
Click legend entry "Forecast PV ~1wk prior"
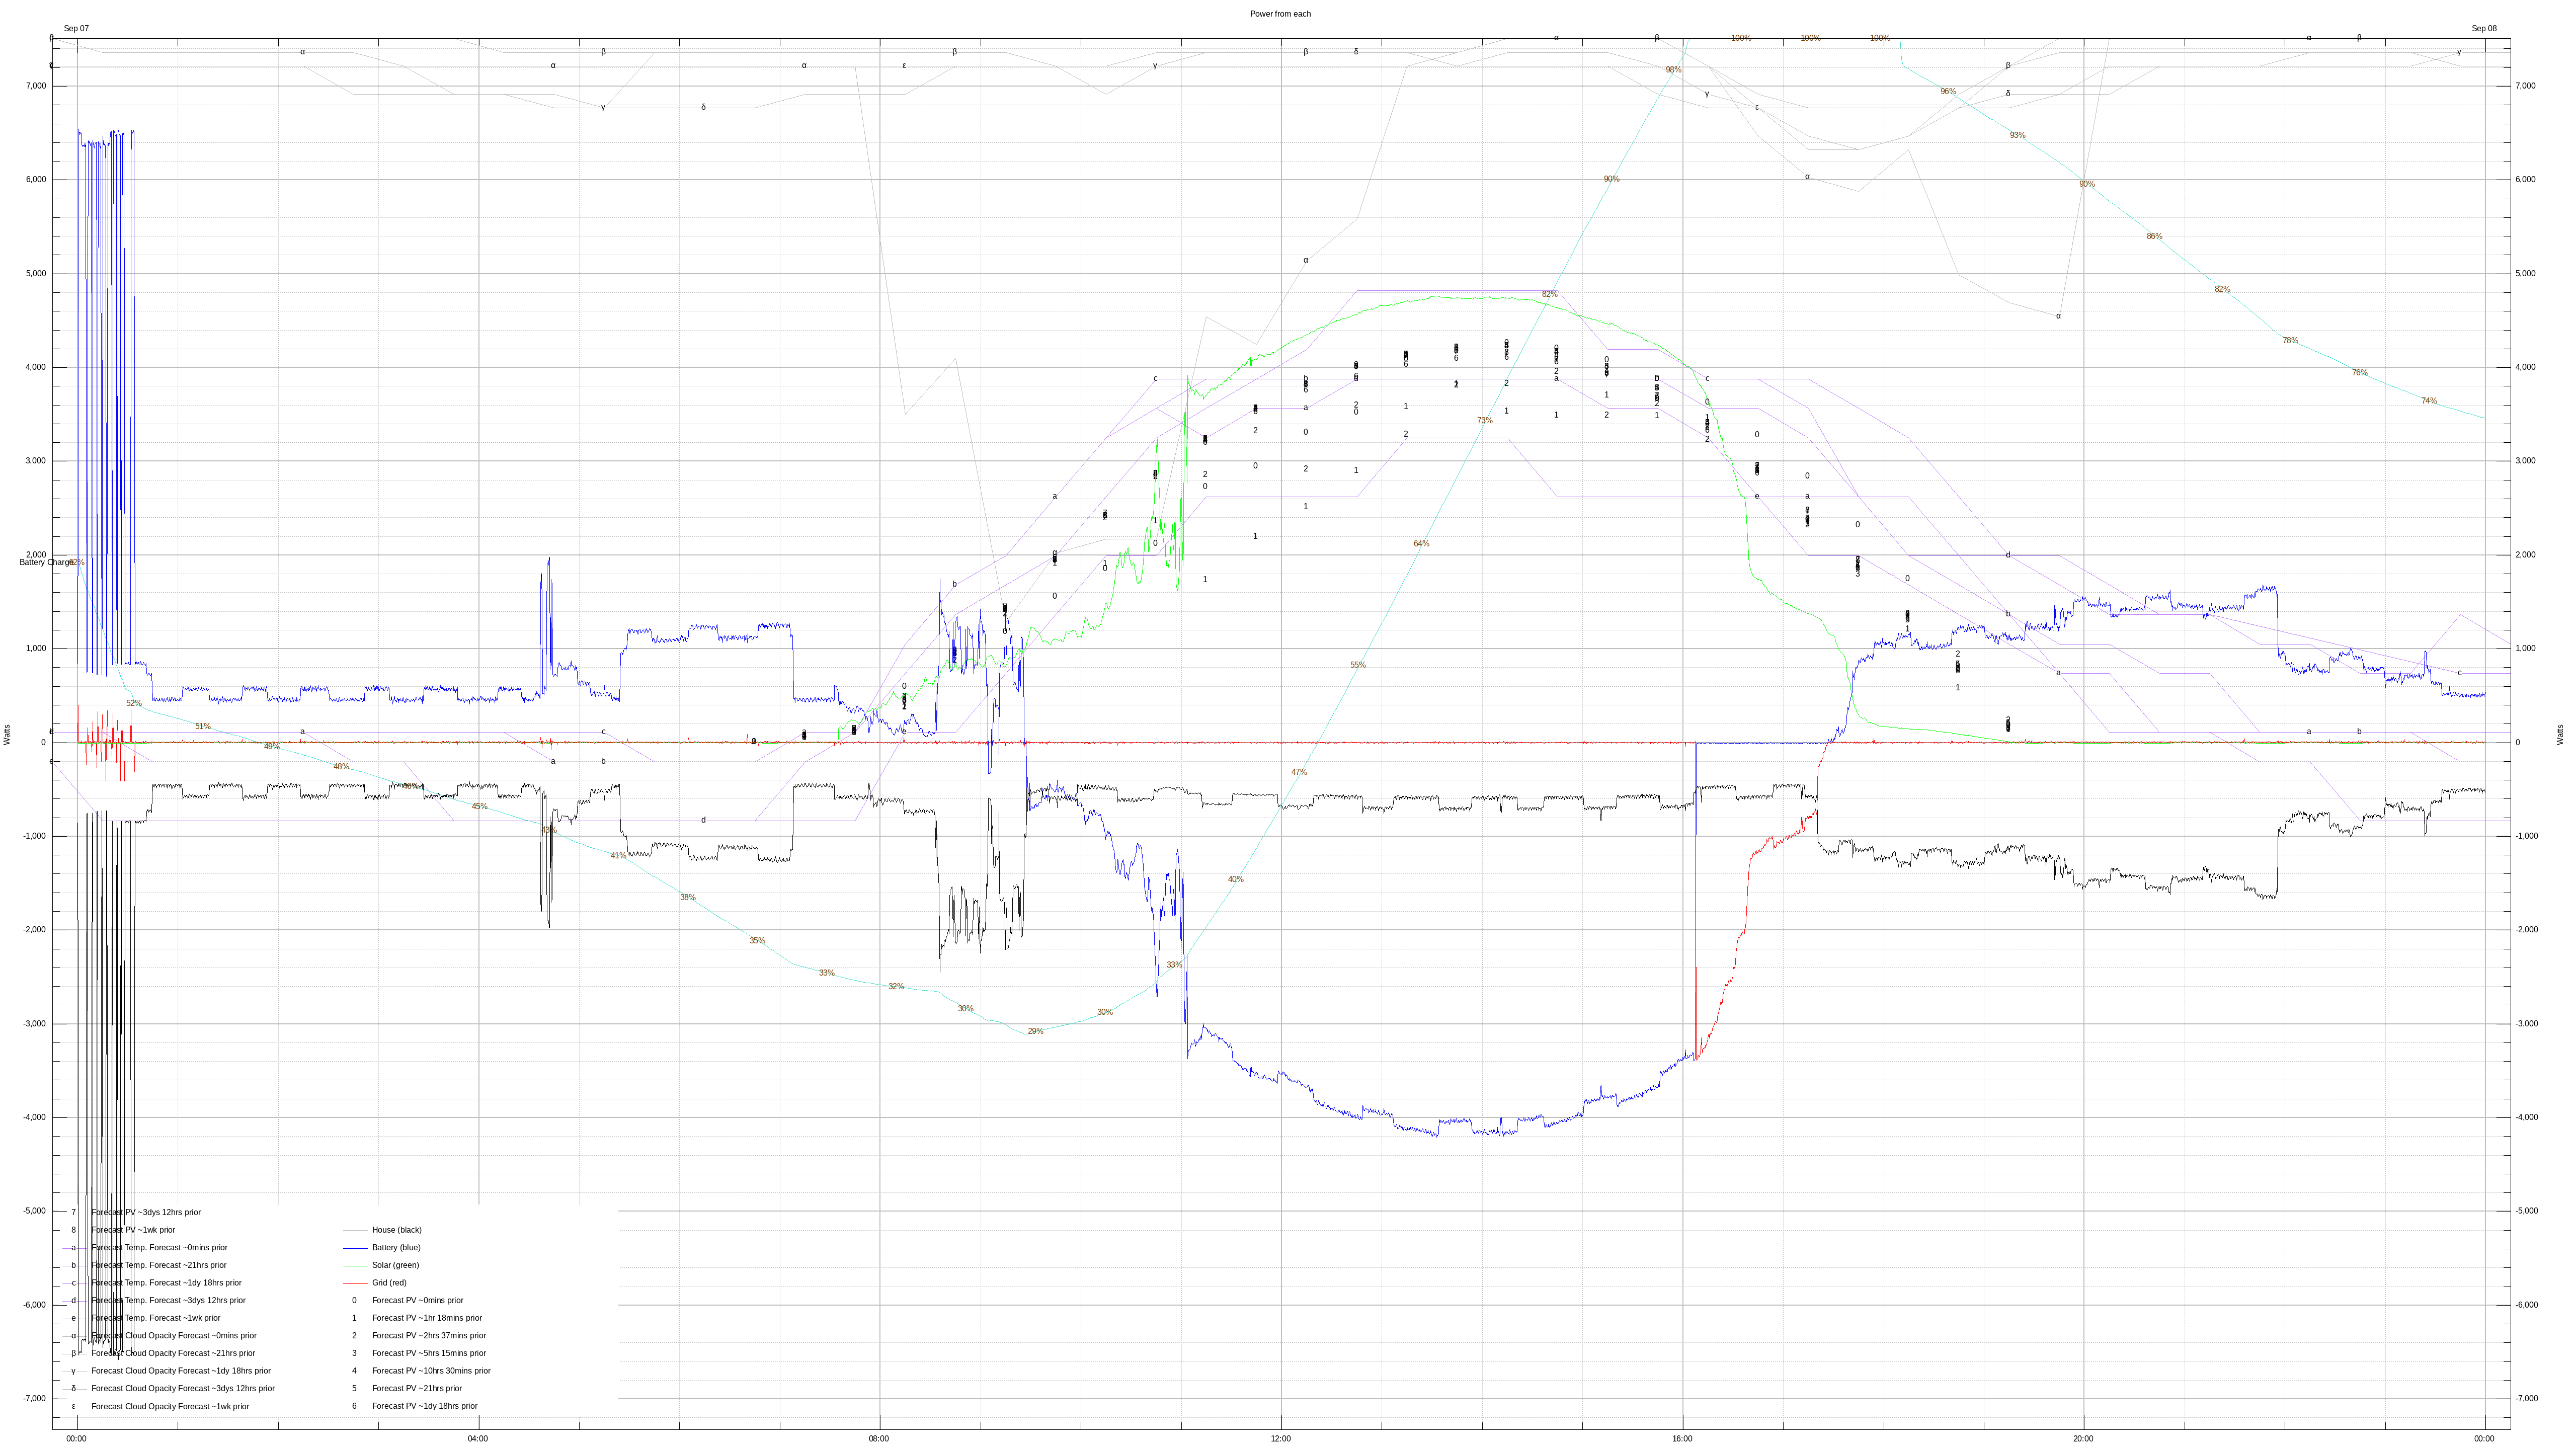click(132, 1230)
